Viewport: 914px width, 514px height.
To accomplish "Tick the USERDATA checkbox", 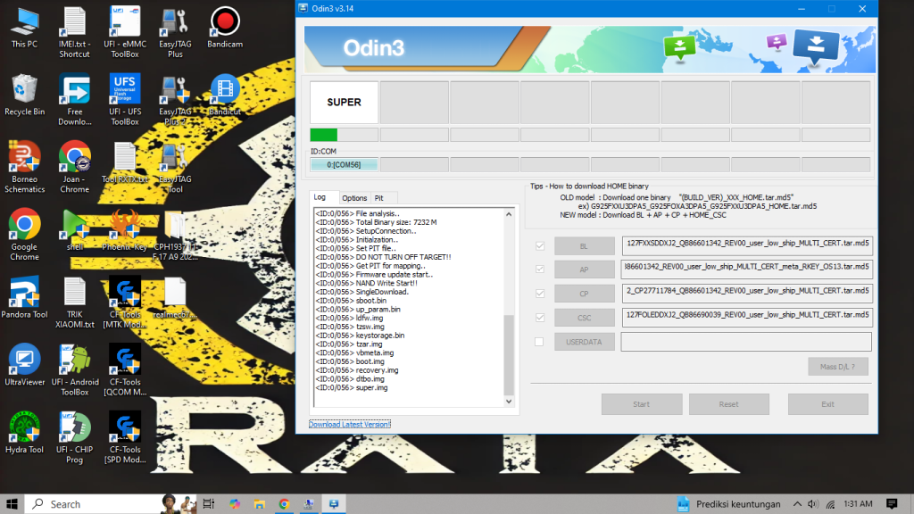I will 538,342.
